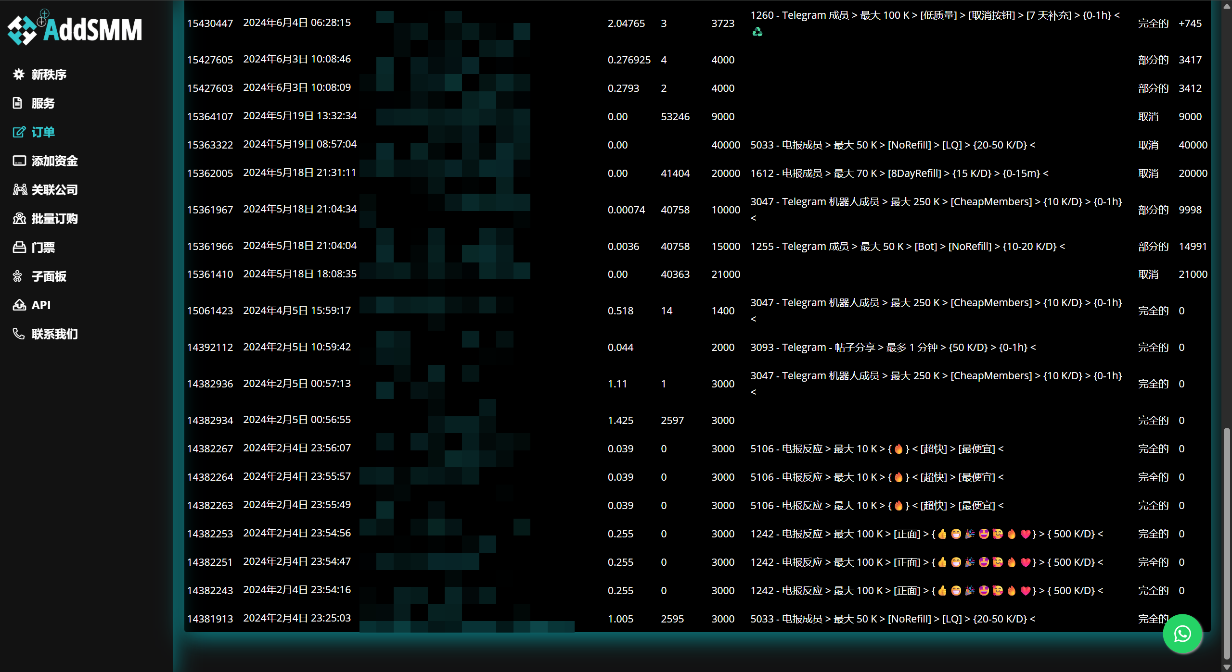
Task: Select order ID 15061423
Action: pos(210,311)
